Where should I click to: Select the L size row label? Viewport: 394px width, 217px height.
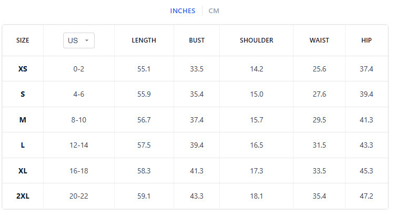23,146
